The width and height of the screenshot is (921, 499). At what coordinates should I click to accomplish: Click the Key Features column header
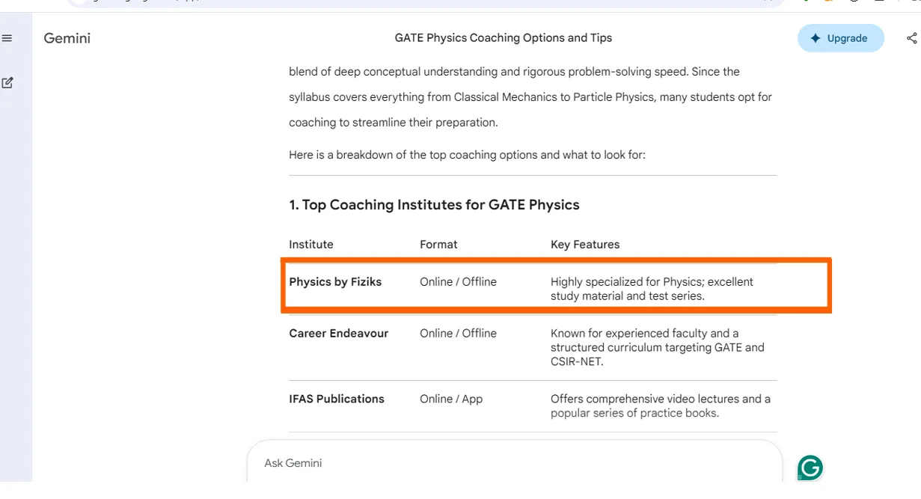coord(585,245)
